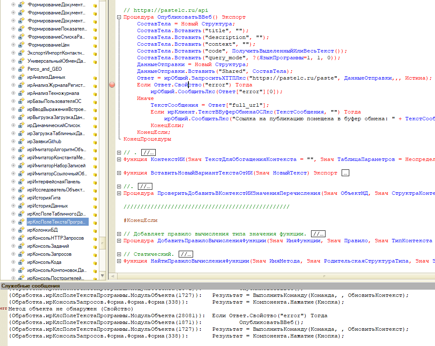Expand the Perco_and_GEO tree node
The image size is (435, 346).
click(14, 69)
